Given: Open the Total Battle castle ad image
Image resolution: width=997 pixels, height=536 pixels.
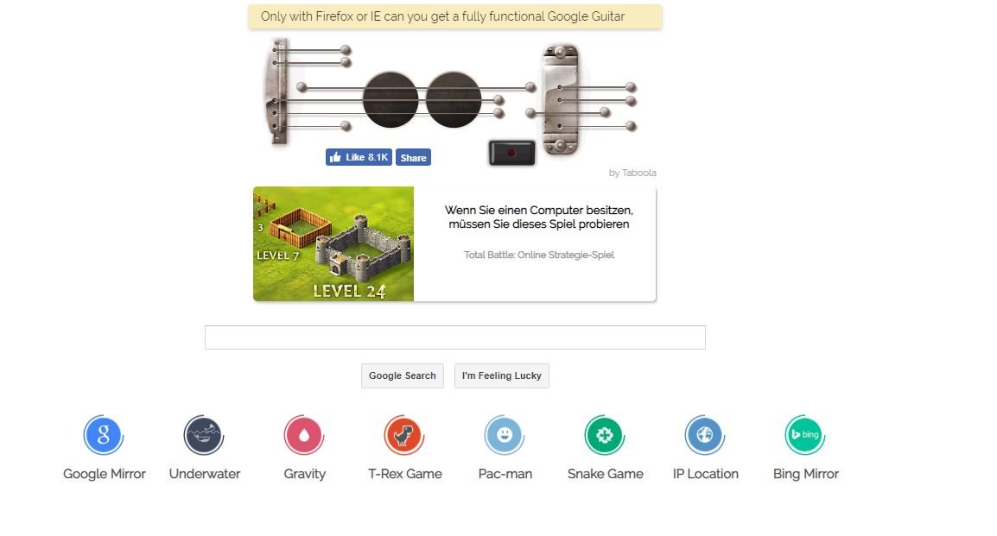Looking at the screenshot, I should (333, 244).
